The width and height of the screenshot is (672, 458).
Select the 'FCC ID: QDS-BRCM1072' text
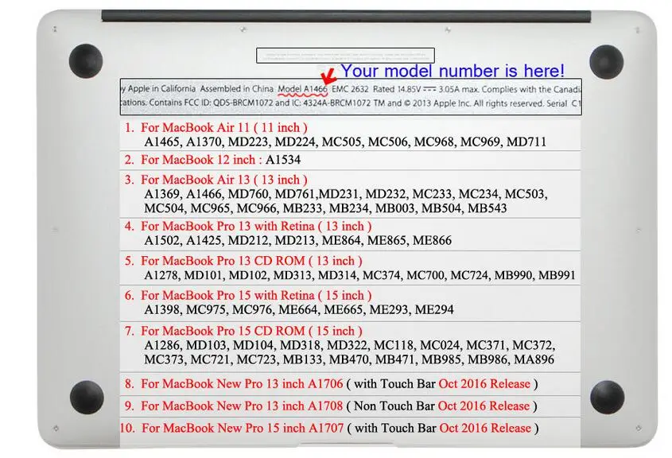tap(228, 103)
